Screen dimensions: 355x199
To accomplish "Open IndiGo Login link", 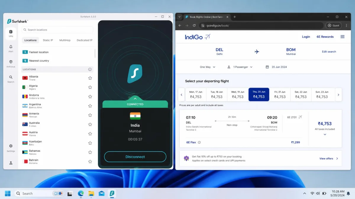I will coord(306,37).
